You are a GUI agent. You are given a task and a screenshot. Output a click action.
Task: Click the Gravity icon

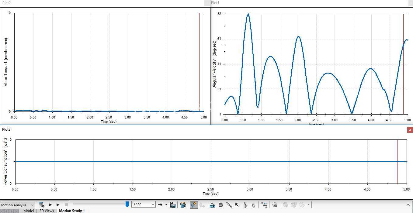254,205
